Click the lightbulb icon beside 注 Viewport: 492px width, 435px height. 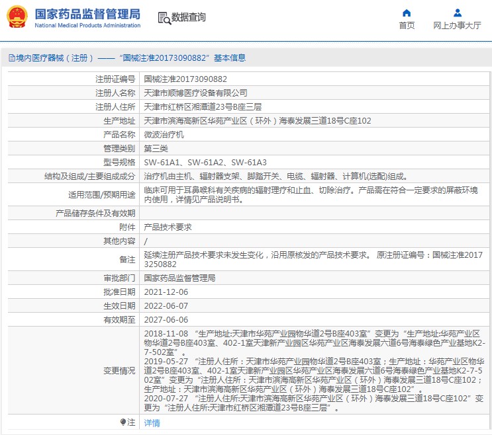coord(123,422)
